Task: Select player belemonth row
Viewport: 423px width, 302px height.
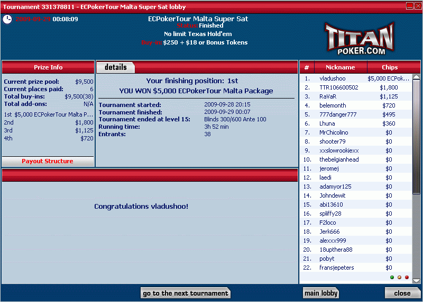Action: (x=356, y=105)
